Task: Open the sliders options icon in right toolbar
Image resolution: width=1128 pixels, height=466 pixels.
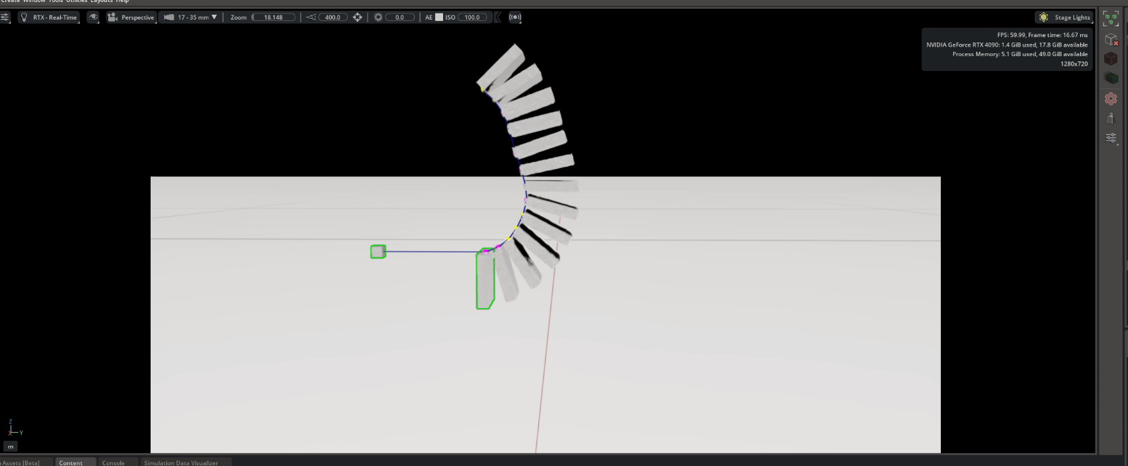Action: click(x=1110, y=138)
